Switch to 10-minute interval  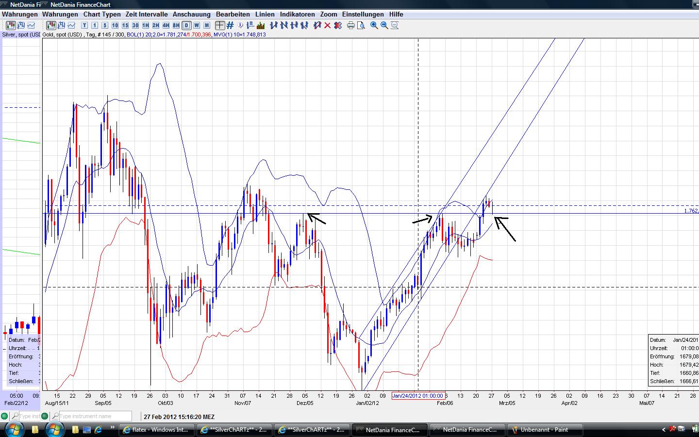[115, 25]
